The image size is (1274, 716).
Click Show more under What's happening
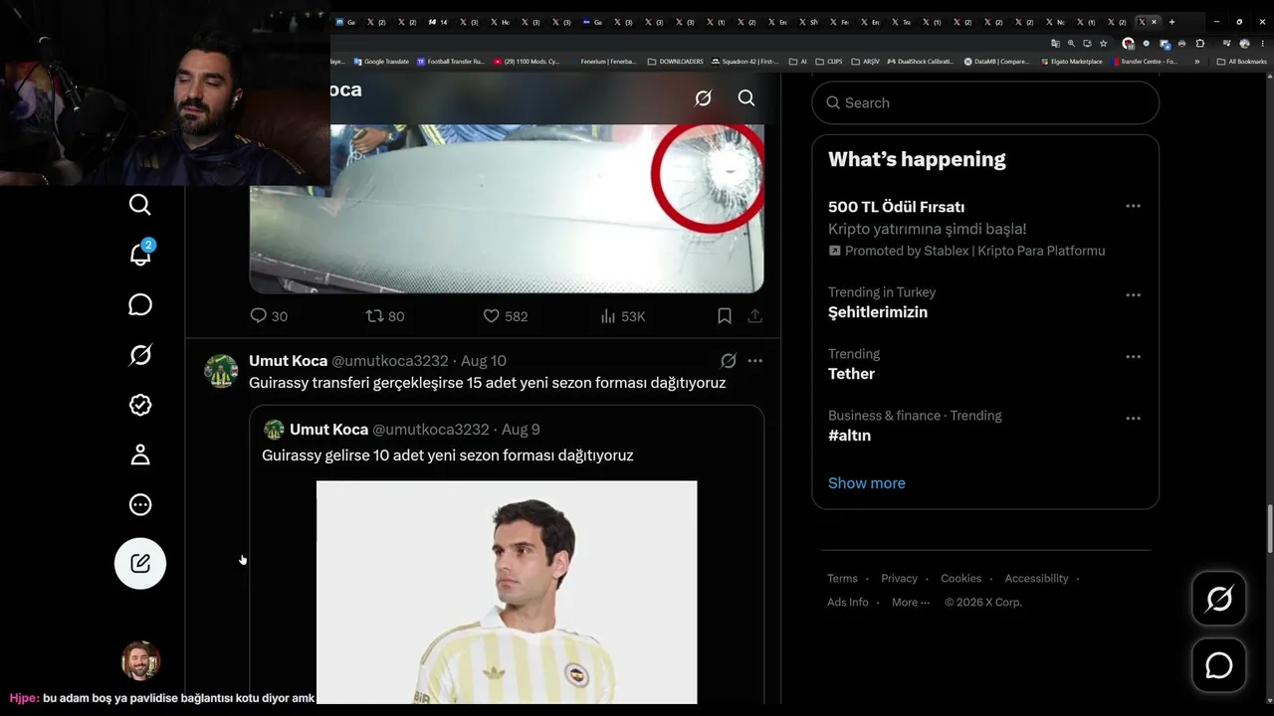pos(867,483)
